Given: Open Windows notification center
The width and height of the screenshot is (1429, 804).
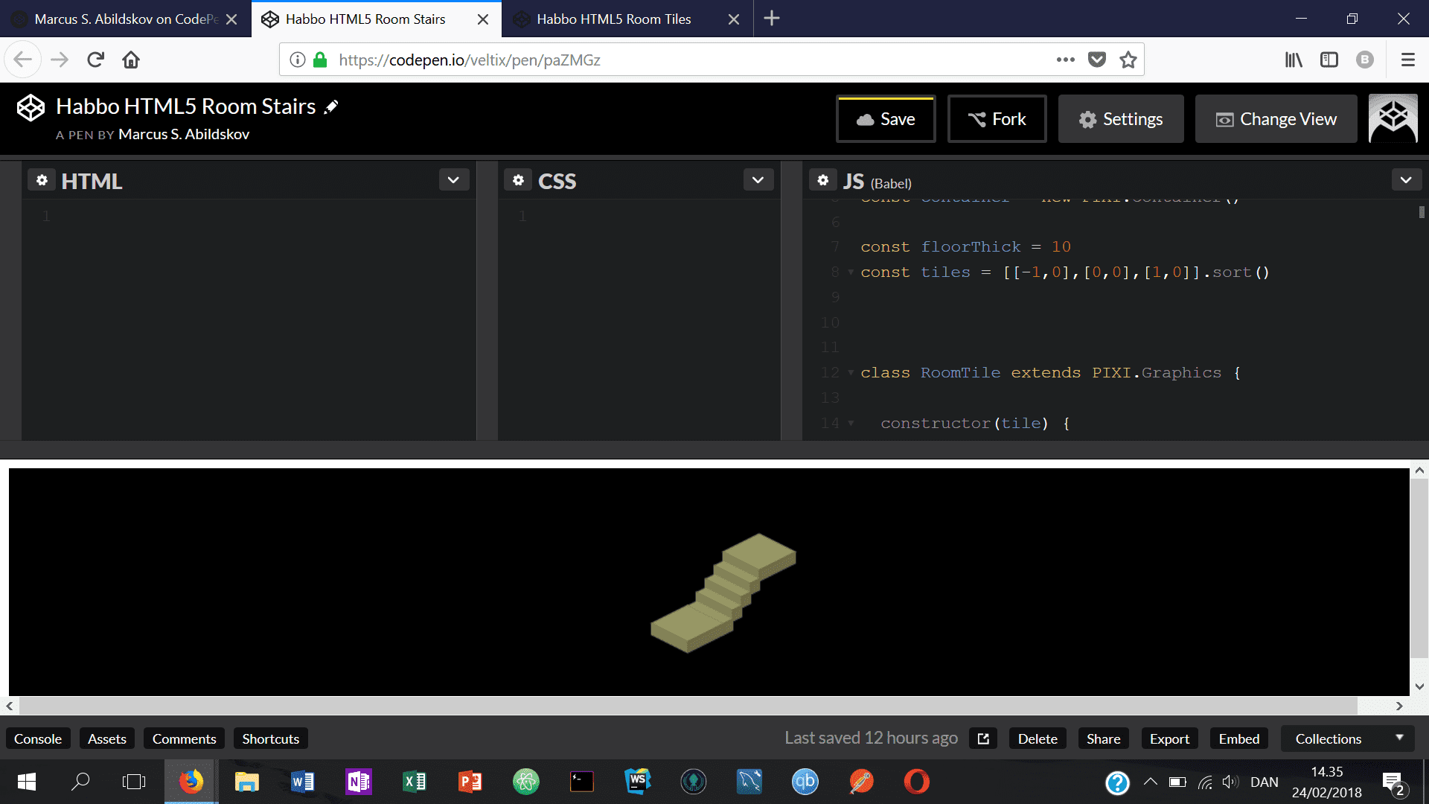Looking at the screenshot, I should (x=1393, y=782).
